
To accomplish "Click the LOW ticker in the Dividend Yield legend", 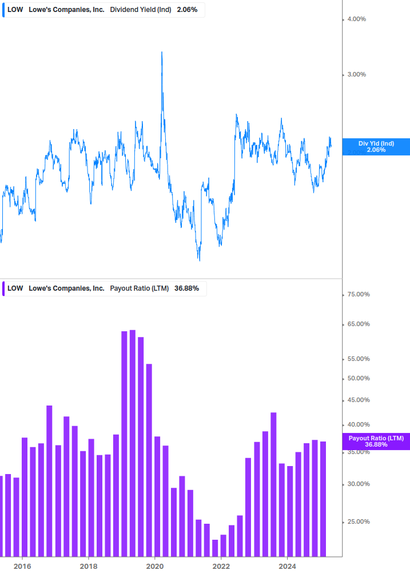I will pyautogui.click(x=15, y=10).
